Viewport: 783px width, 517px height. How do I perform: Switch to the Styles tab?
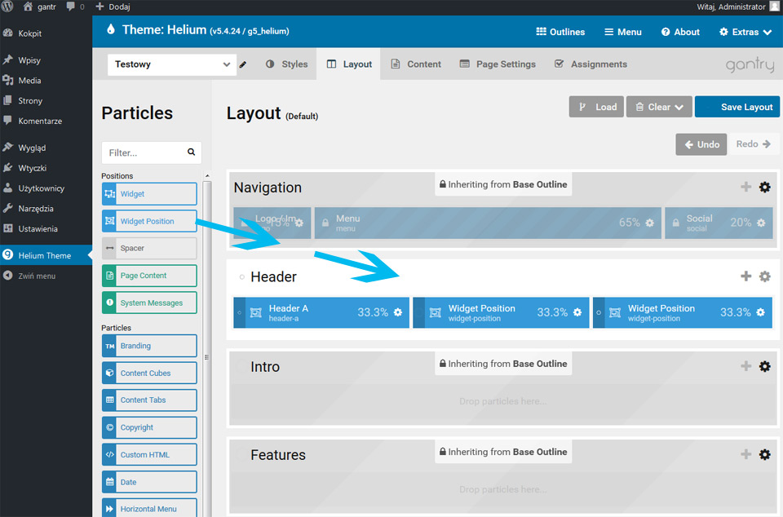click(287, 64)
